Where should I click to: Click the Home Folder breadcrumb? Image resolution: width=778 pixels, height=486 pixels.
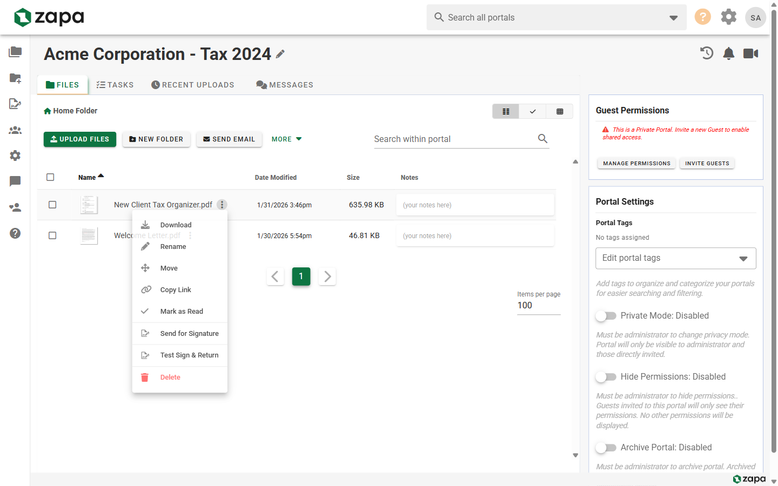(70, 111)
